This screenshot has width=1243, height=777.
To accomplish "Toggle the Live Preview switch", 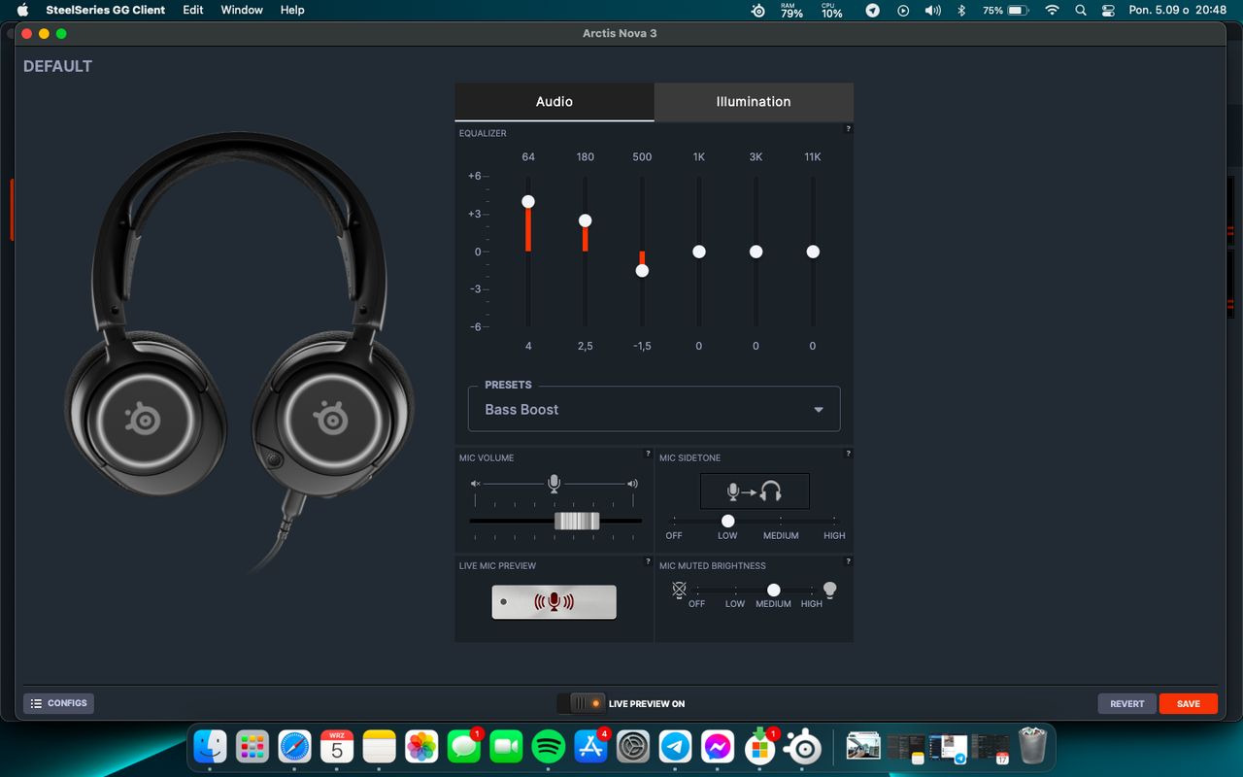I will tap(581, 703).
